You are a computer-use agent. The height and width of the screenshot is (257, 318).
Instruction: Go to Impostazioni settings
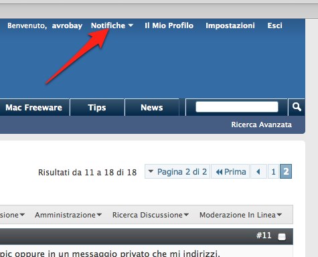[230, 25]
